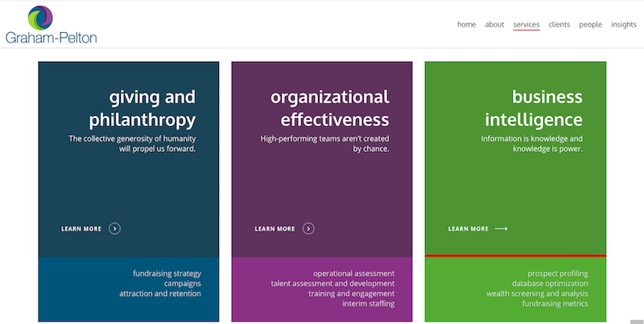The width and height of the screenshot is (644, 324).
Task: Select fundraising metrics in green card
Action: click(x=555, y=303)
